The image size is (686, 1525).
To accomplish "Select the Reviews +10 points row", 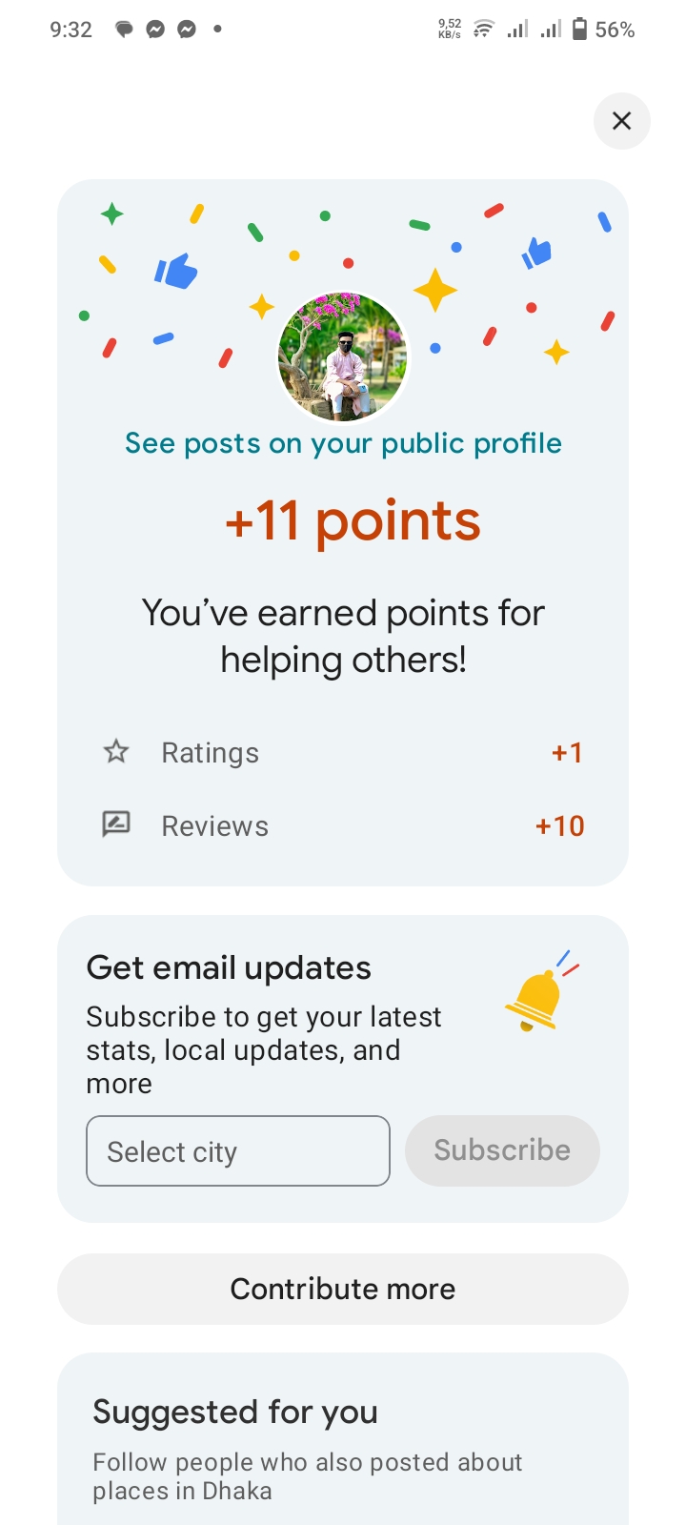I will point(343,825).
